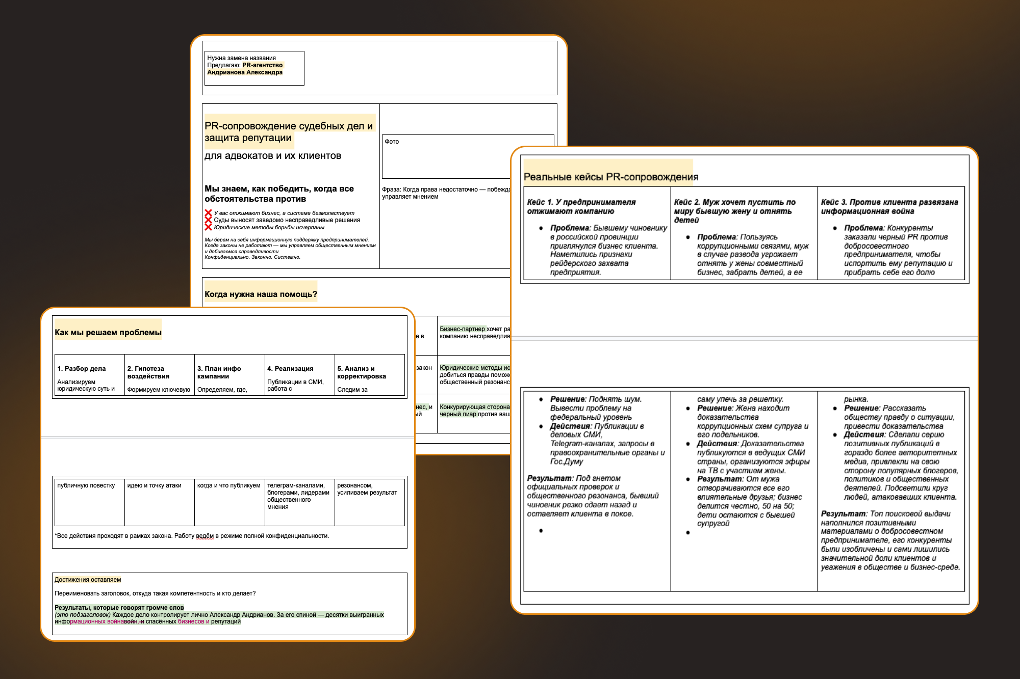Click table cell '3. План инфо кампании'
This screenshot has height=679, width=1020.
click(x=229, y=375)
